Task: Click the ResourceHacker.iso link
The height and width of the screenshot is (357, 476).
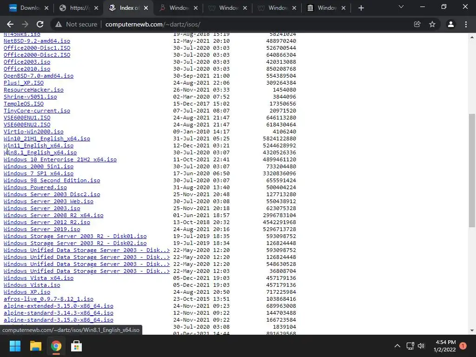Action: [x=33, y=90]
